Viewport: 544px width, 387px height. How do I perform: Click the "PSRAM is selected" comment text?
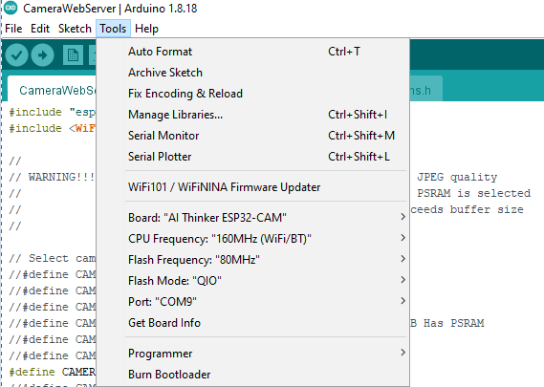coord(473,193)
